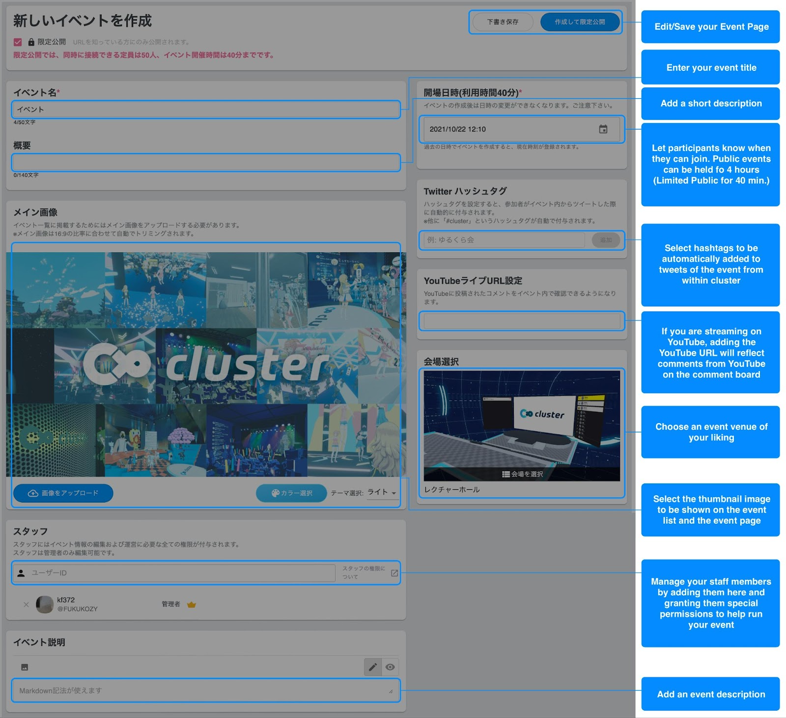Click the 画像をアップロード upload button
Viewport: 786px width, 718px height.
63,493
